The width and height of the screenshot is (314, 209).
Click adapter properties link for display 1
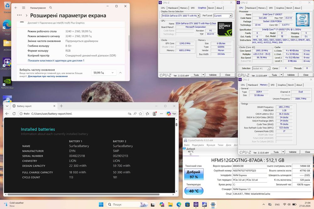pos(56,60)
